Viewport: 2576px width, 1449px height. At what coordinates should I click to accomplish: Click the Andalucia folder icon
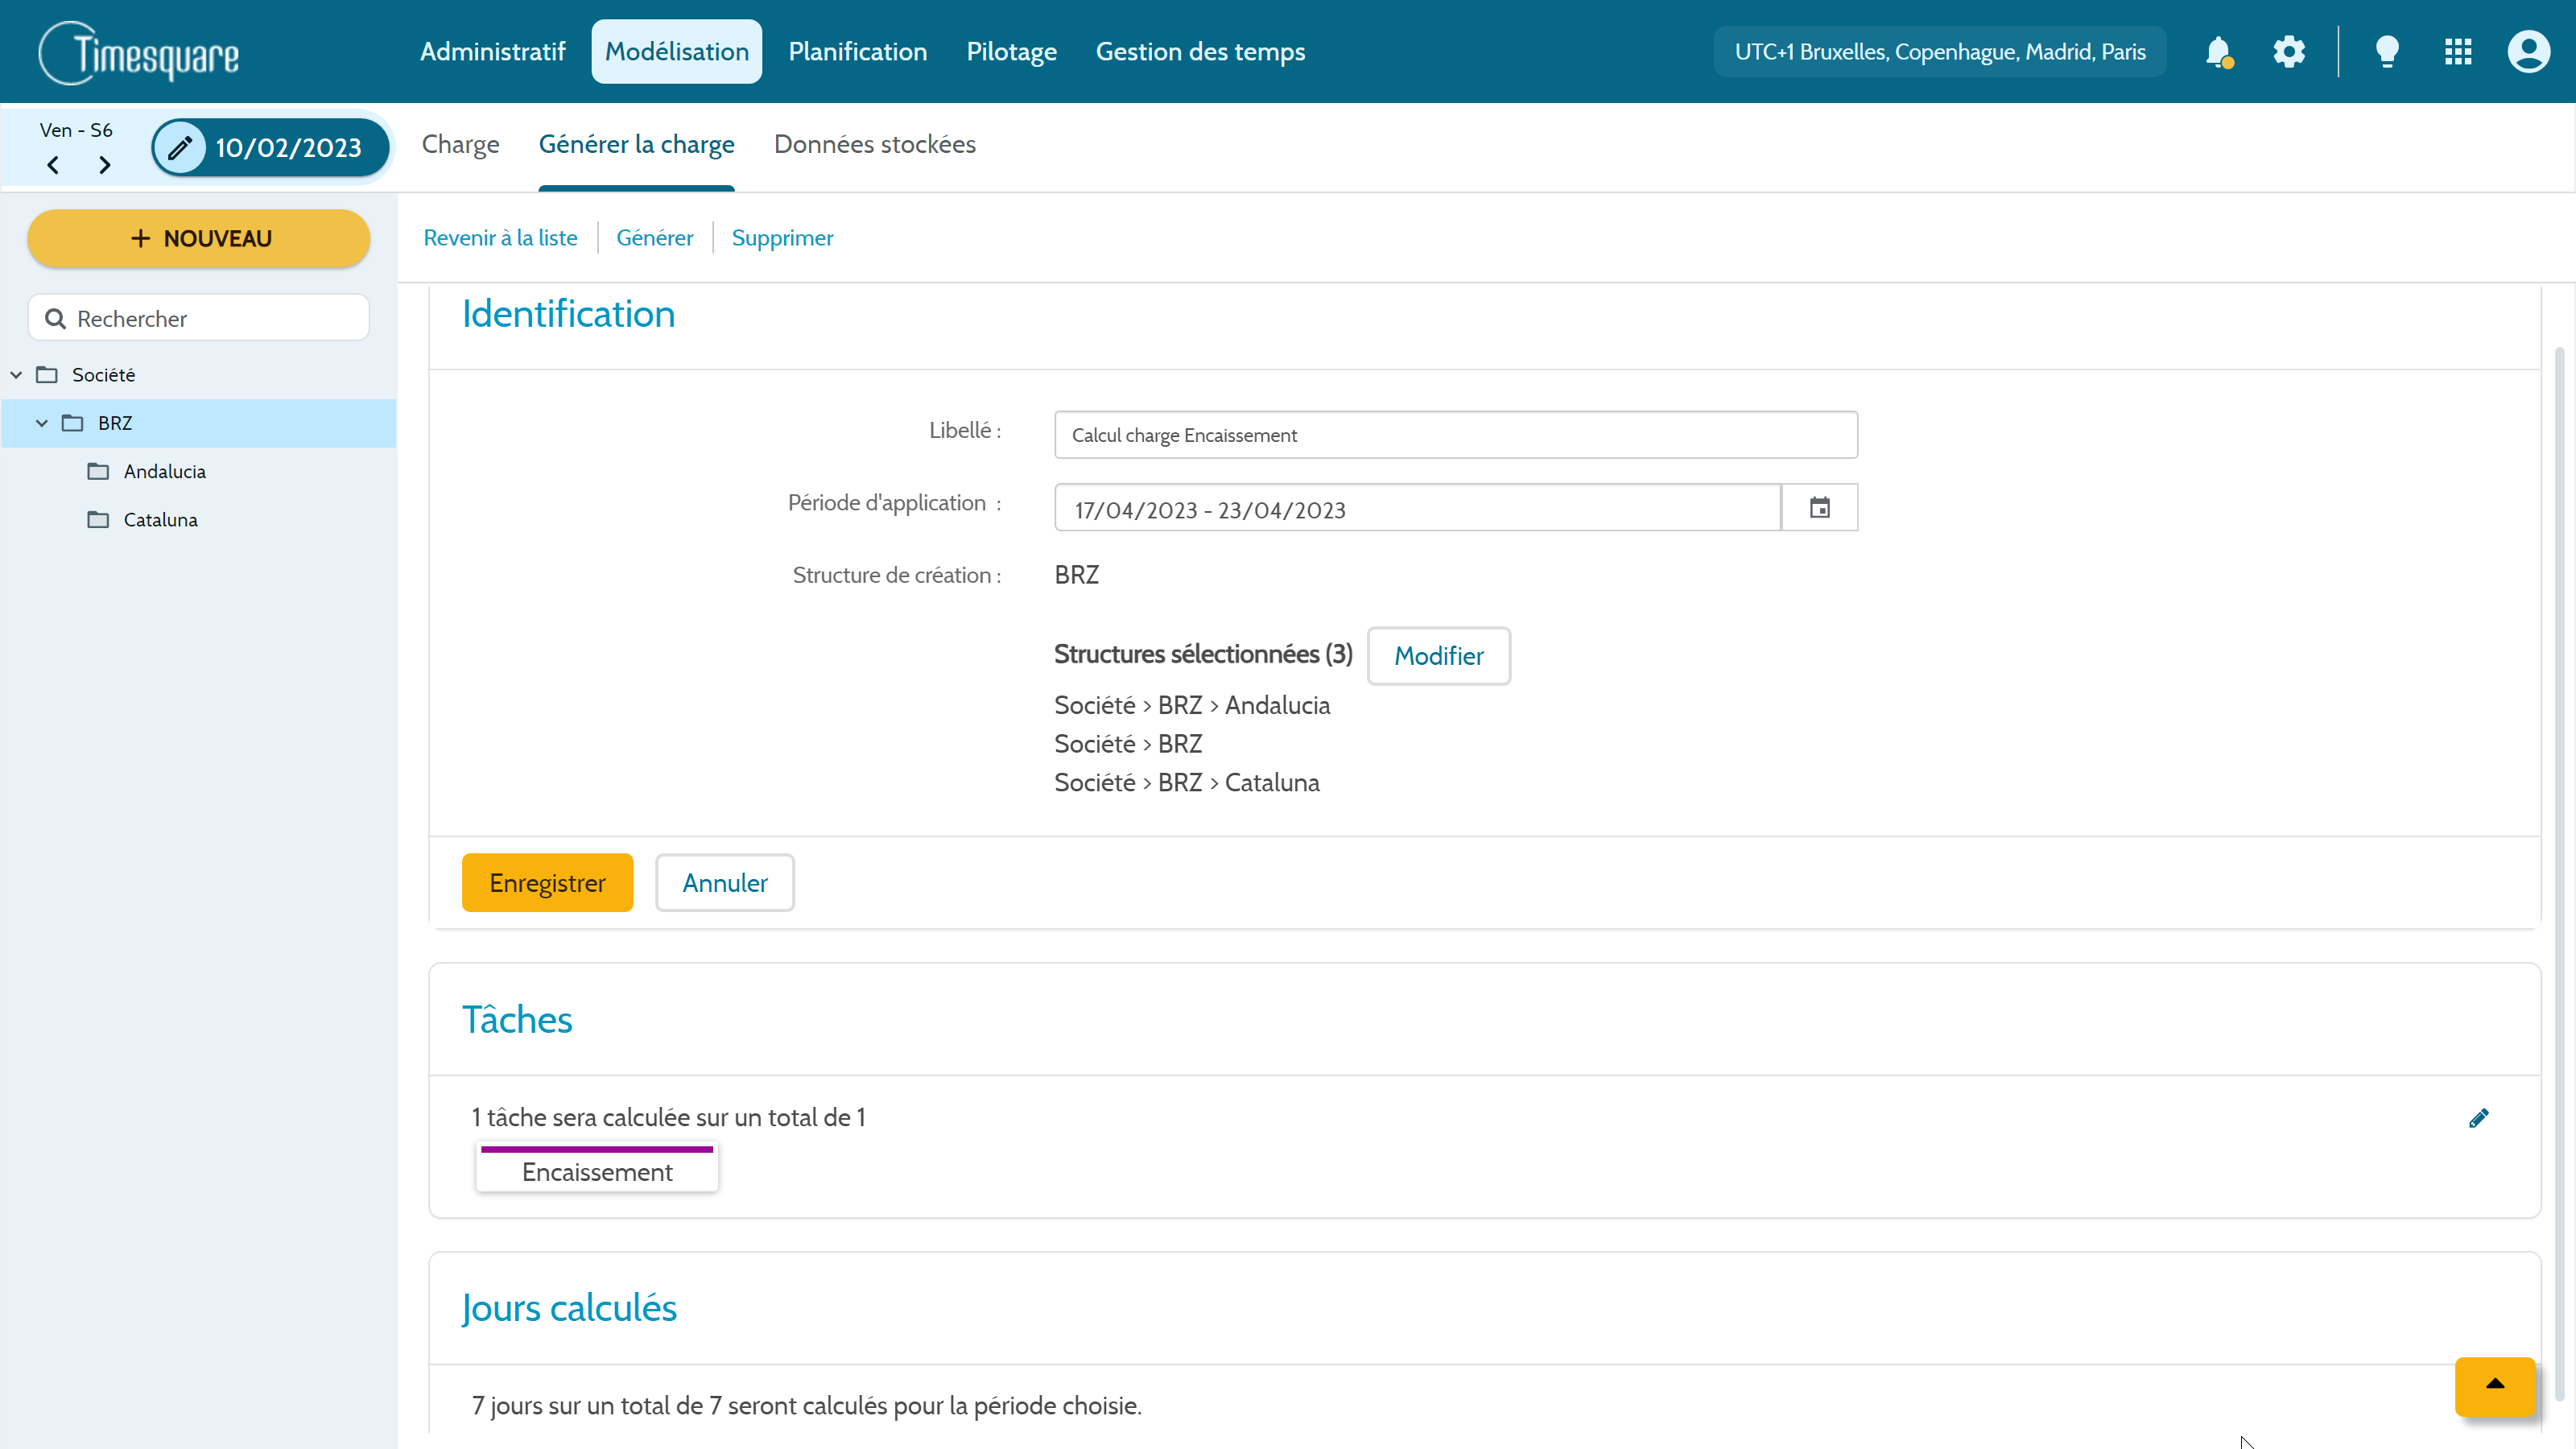pos(98,471)
